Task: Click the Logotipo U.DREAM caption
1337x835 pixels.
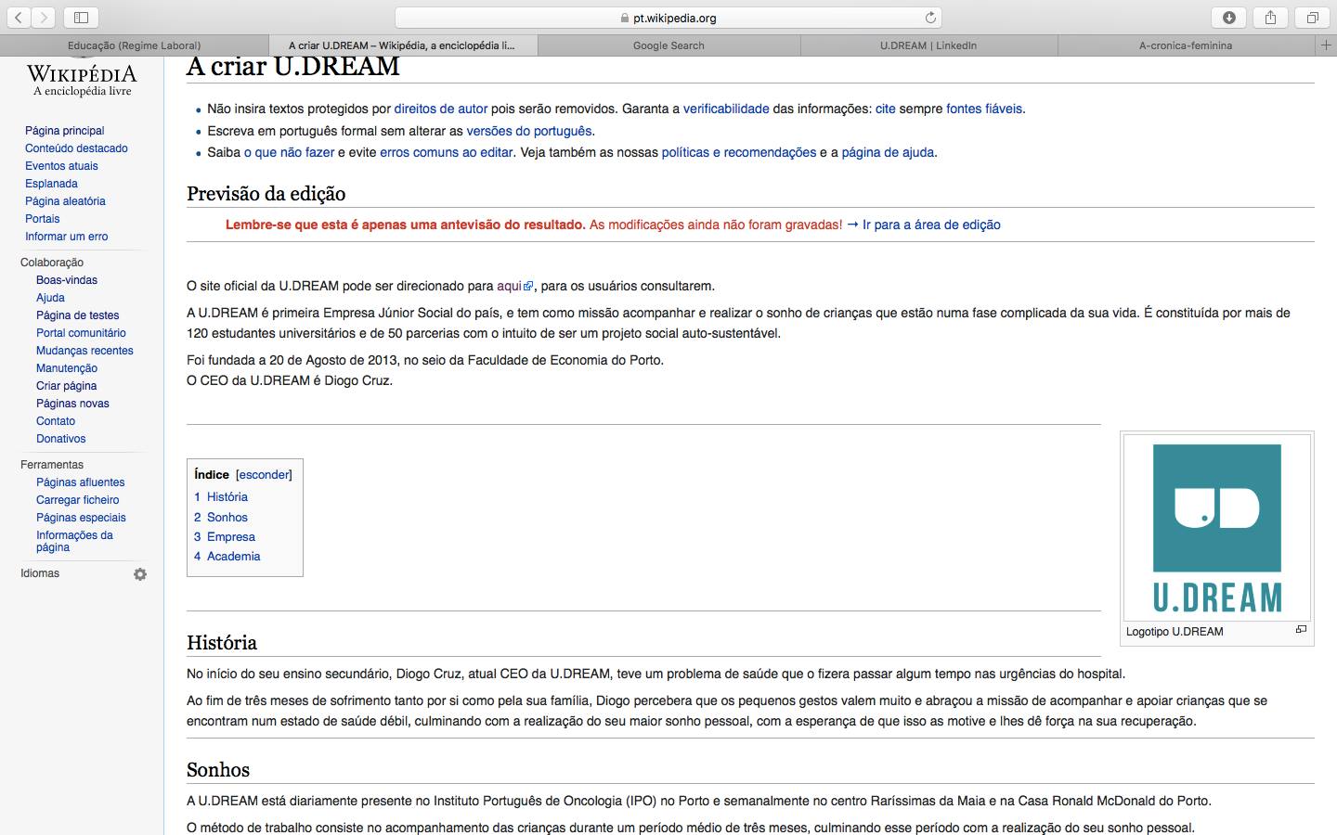Action: tap(1175, 632)
